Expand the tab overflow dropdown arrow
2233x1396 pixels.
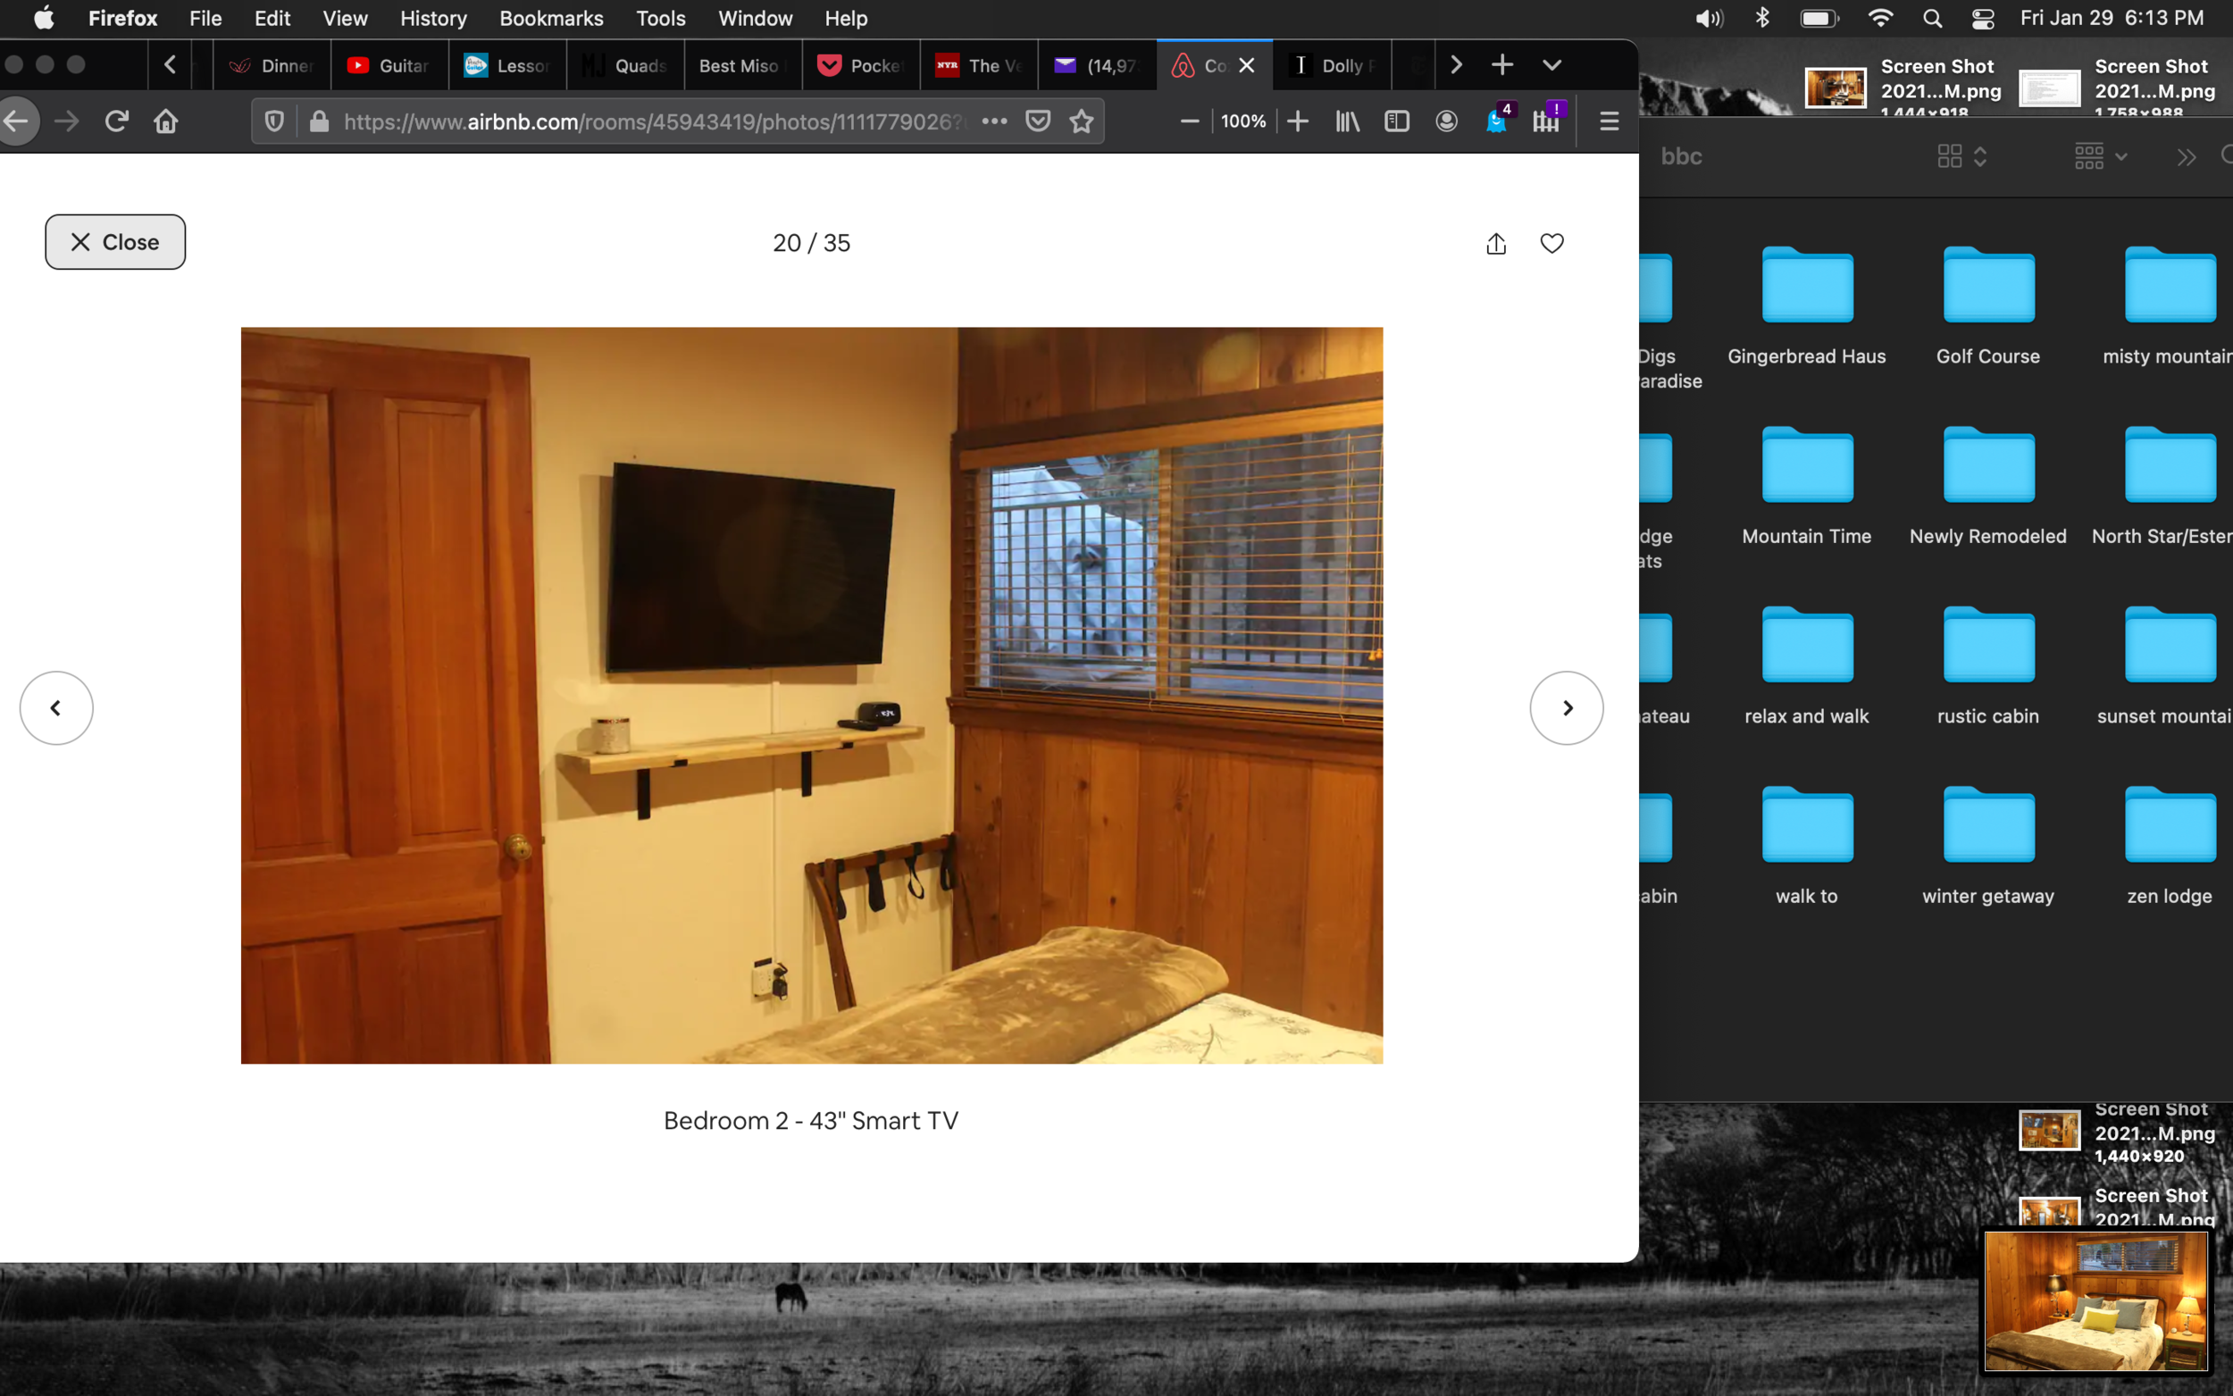[1551, 64]
